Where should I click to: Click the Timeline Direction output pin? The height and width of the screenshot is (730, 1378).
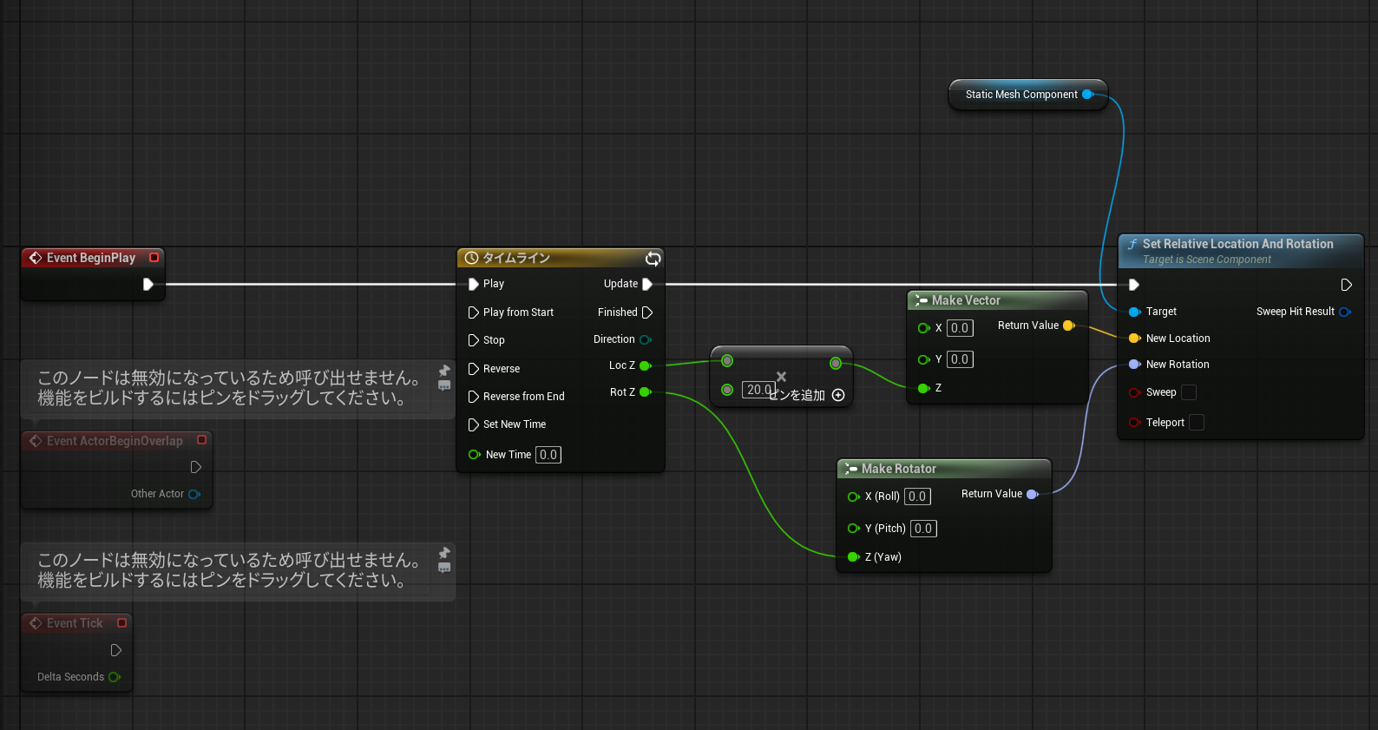[646, 339]
